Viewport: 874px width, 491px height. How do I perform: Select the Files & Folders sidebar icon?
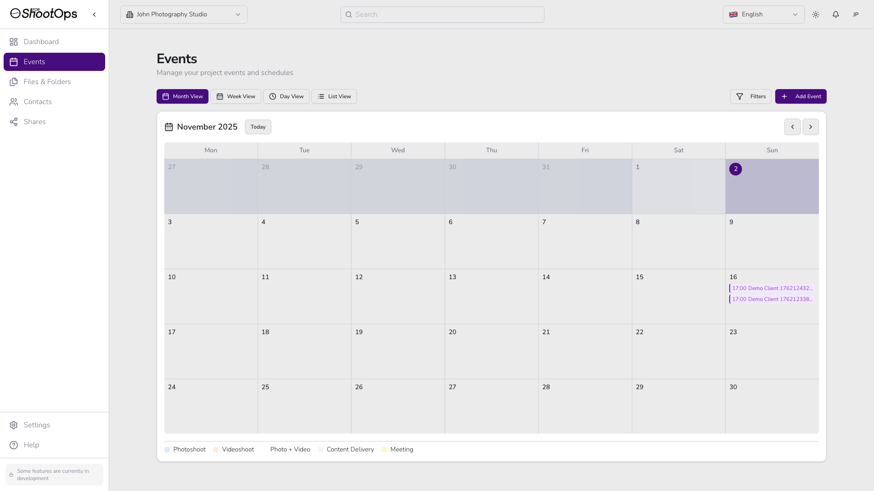click(x=14, y=82)
